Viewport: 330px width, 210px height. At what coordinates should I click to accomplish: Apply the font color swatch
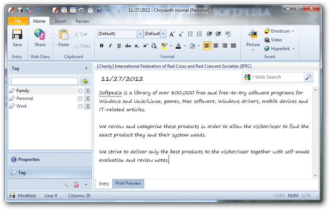click(x=178, y=46)
